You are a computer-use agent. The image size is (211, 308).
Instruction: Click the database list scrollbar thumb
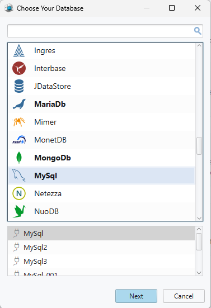[x=199, y=146]
